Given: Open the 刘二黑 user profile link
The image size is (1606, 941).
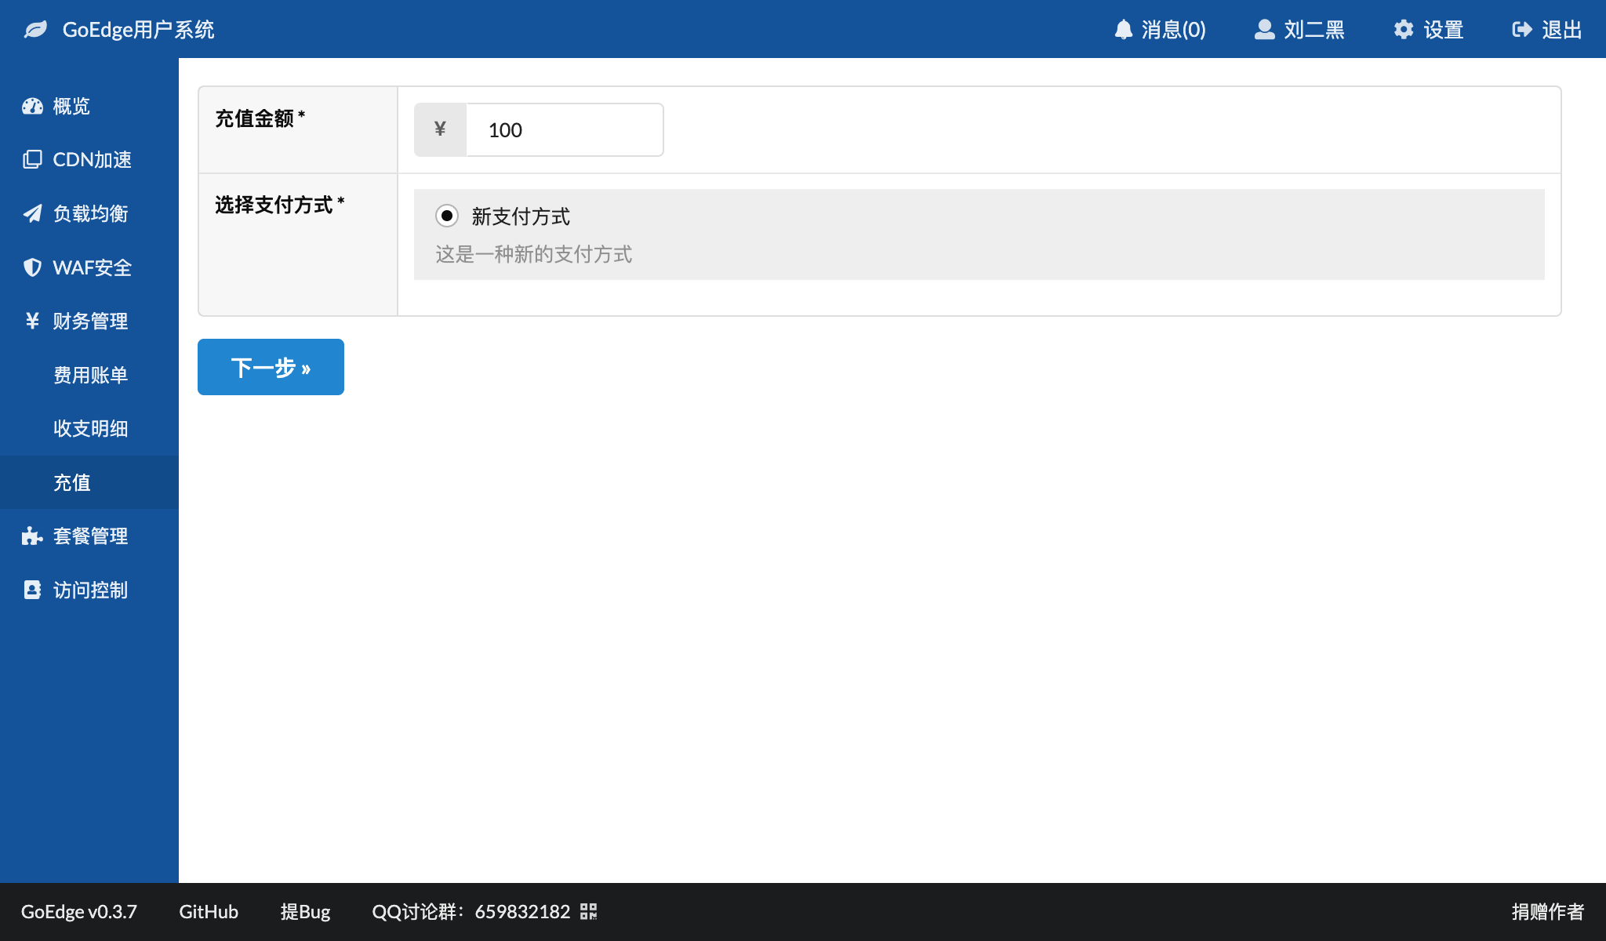Looking at the screenshot, I should pos(1299,30).
